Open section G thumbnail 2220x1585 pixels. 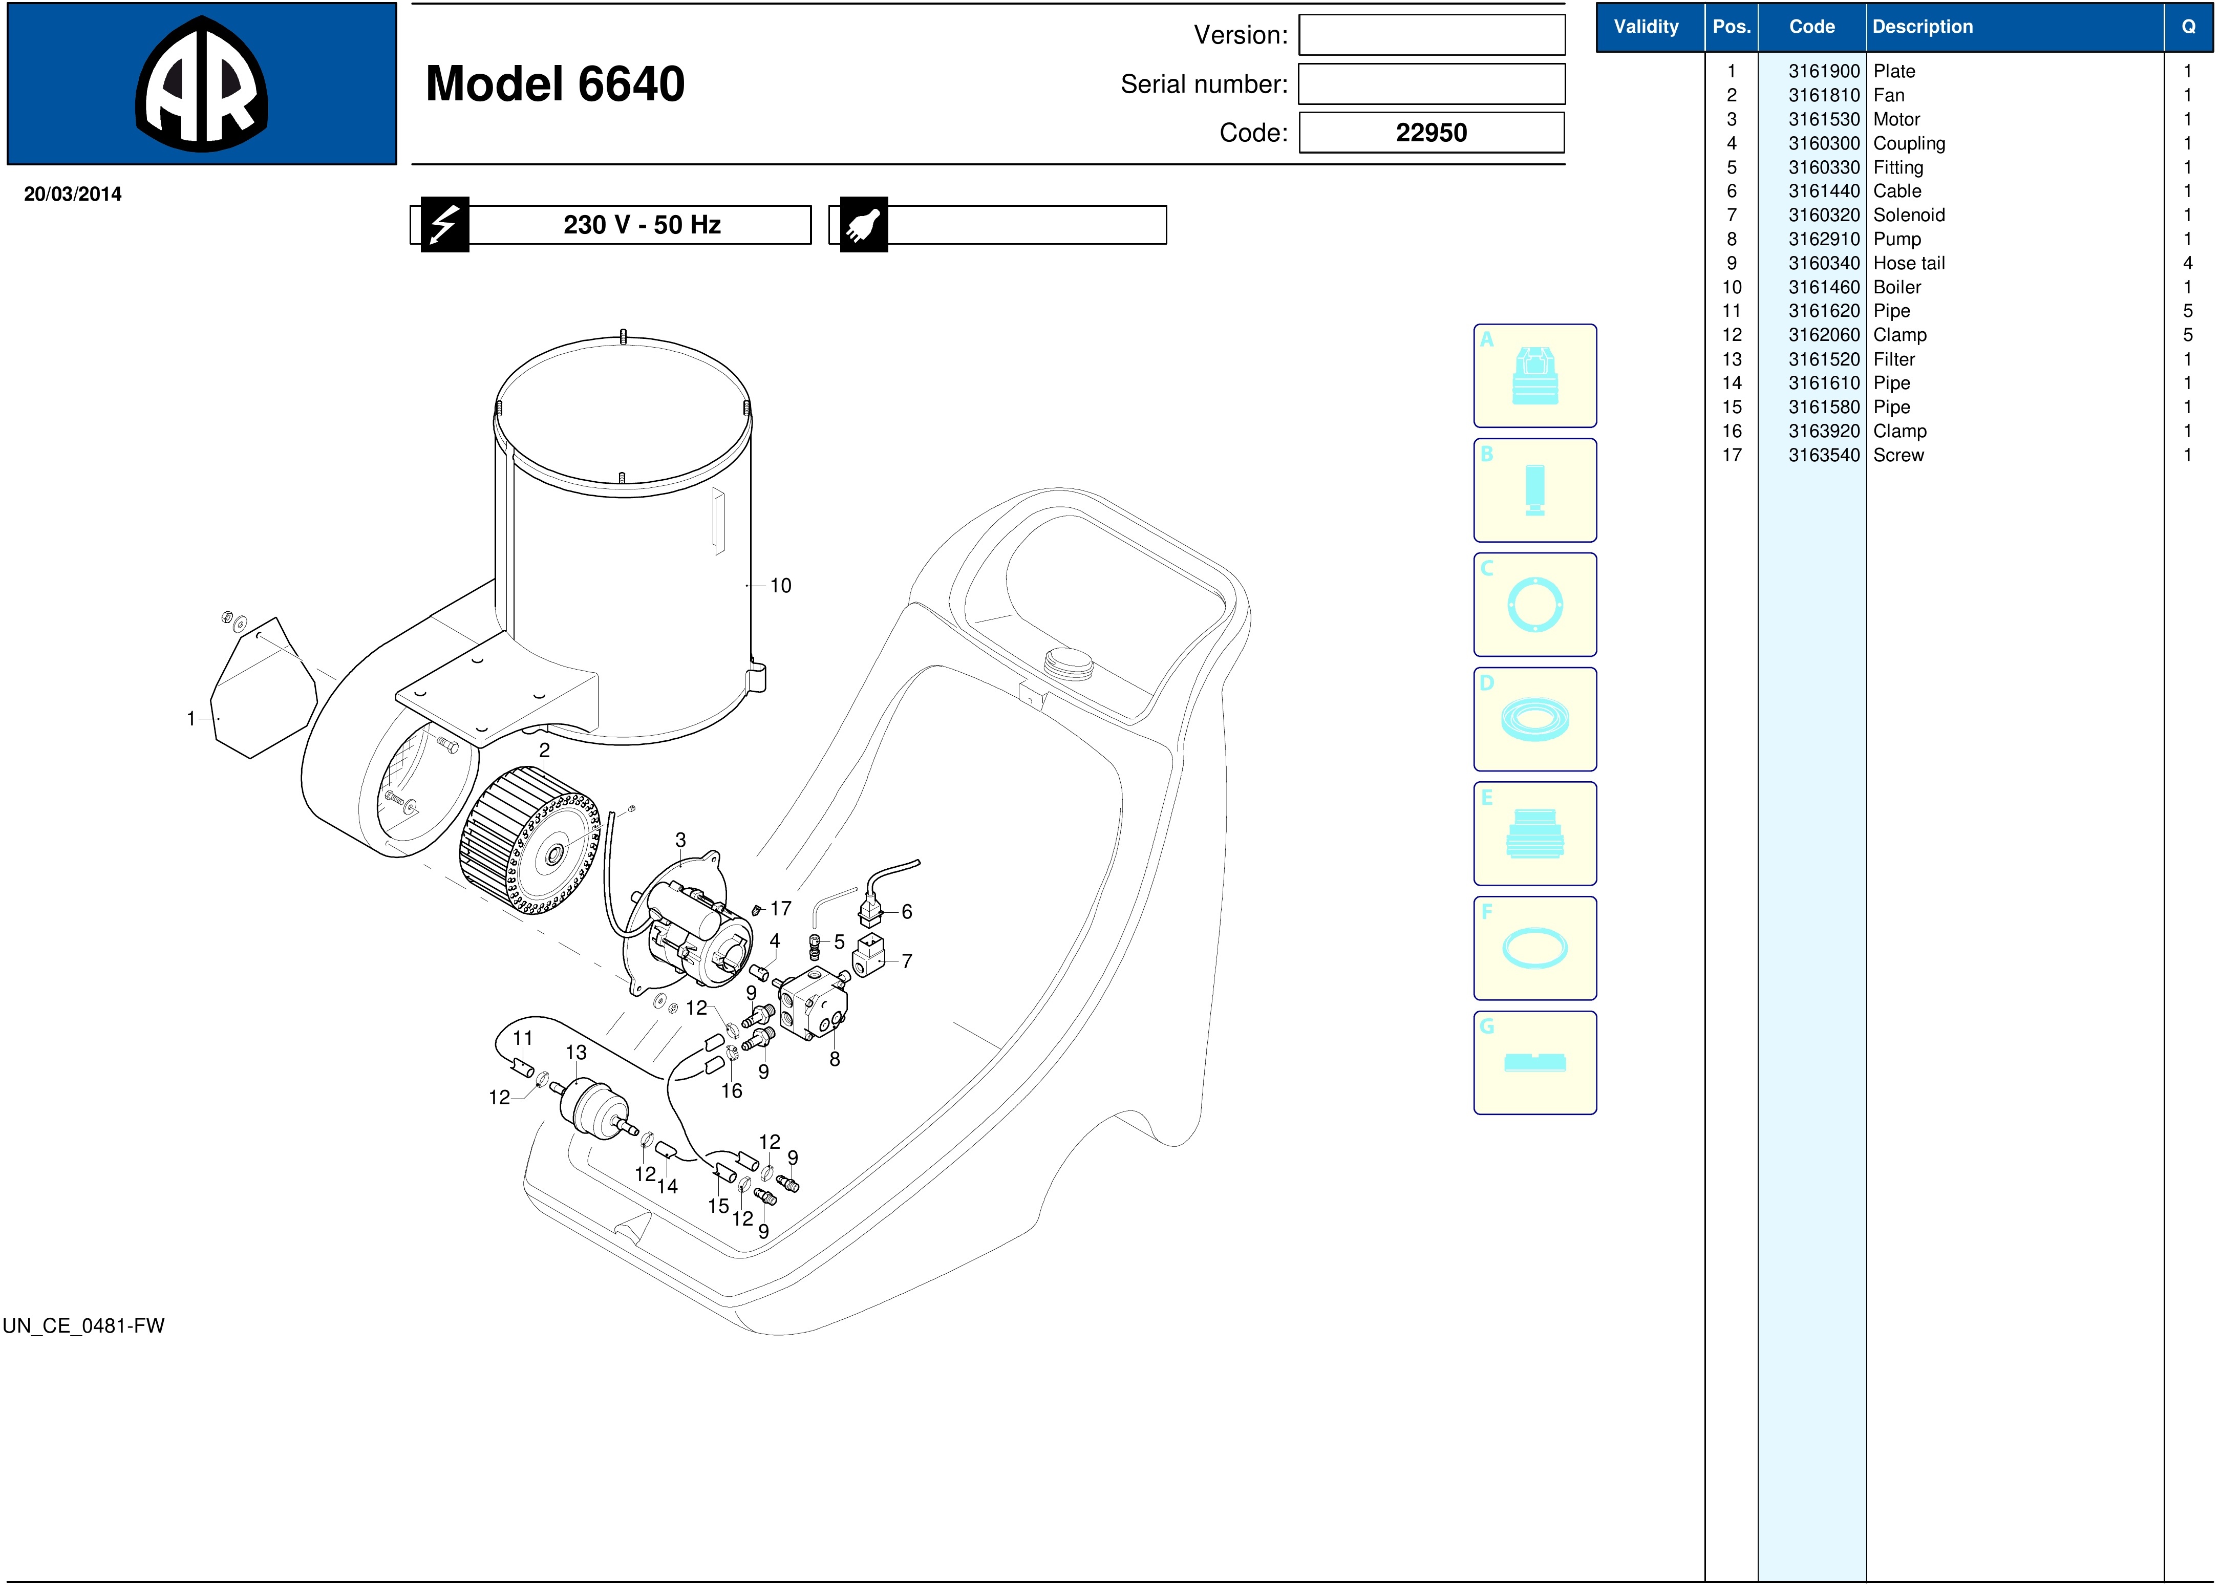(1534, 1063)
